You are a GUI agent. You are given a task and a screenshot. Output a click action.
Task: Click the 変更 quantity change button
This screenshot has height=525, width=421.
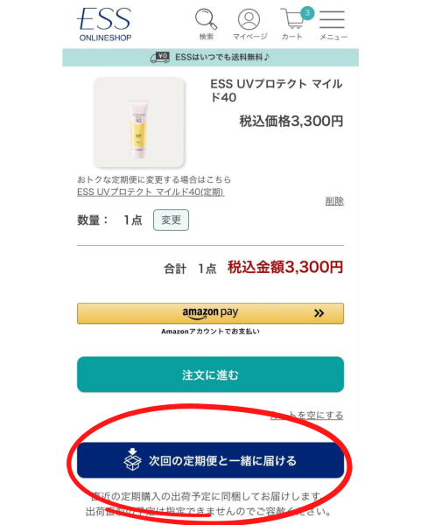pyautogui.click(x=172, y=220)
